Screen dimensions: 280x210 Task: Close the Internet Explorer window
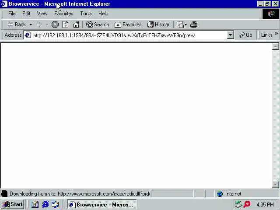276,4
